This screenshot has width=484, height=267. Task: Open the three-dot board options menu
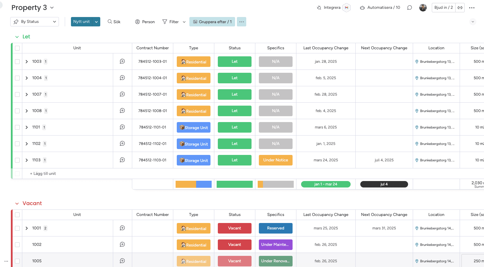coord(472,8)
